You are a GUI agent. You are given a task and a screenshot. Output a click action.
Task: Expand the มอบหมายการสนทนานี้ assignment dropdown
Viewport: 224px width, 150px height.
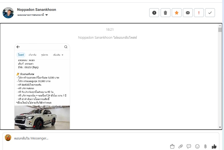click(x=33, y=15)
